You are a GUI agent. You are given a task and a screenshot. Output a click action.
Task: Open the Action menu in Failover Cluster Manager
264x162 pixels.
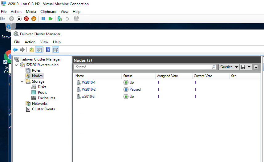coord(30,42)
